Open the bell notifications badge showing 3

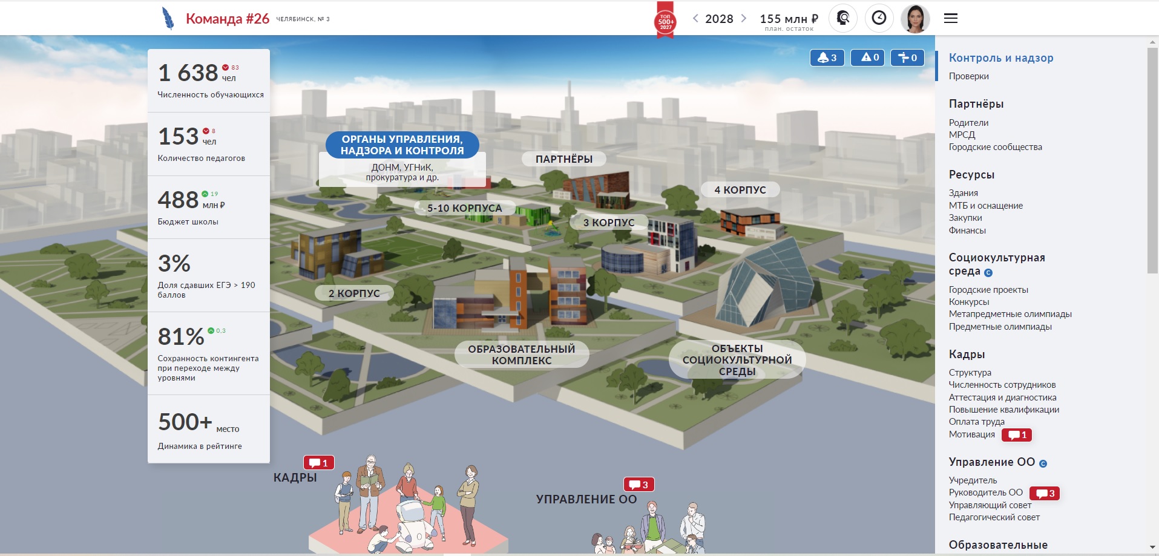pyautogui.click(x=827, y=57)
